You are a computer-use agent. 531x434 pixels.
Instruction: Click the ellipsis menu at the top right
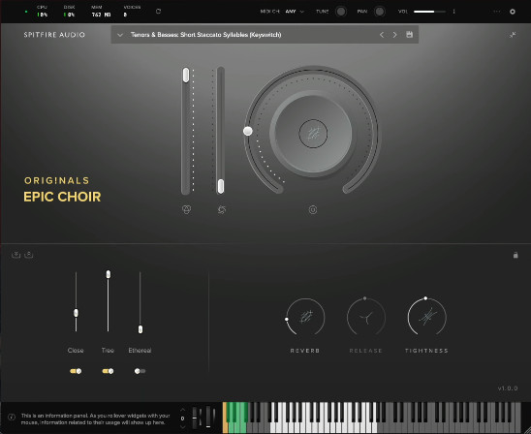[497, 12]
